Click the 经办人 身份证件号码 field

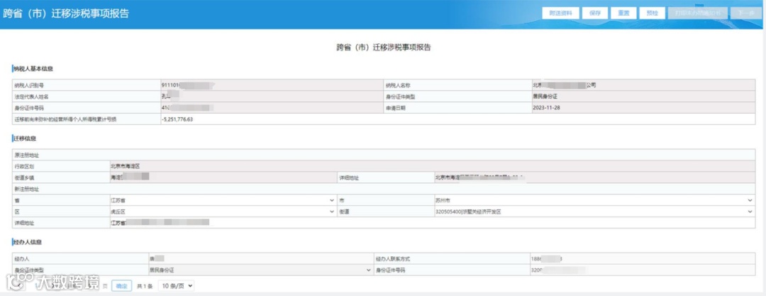point(643,270)
